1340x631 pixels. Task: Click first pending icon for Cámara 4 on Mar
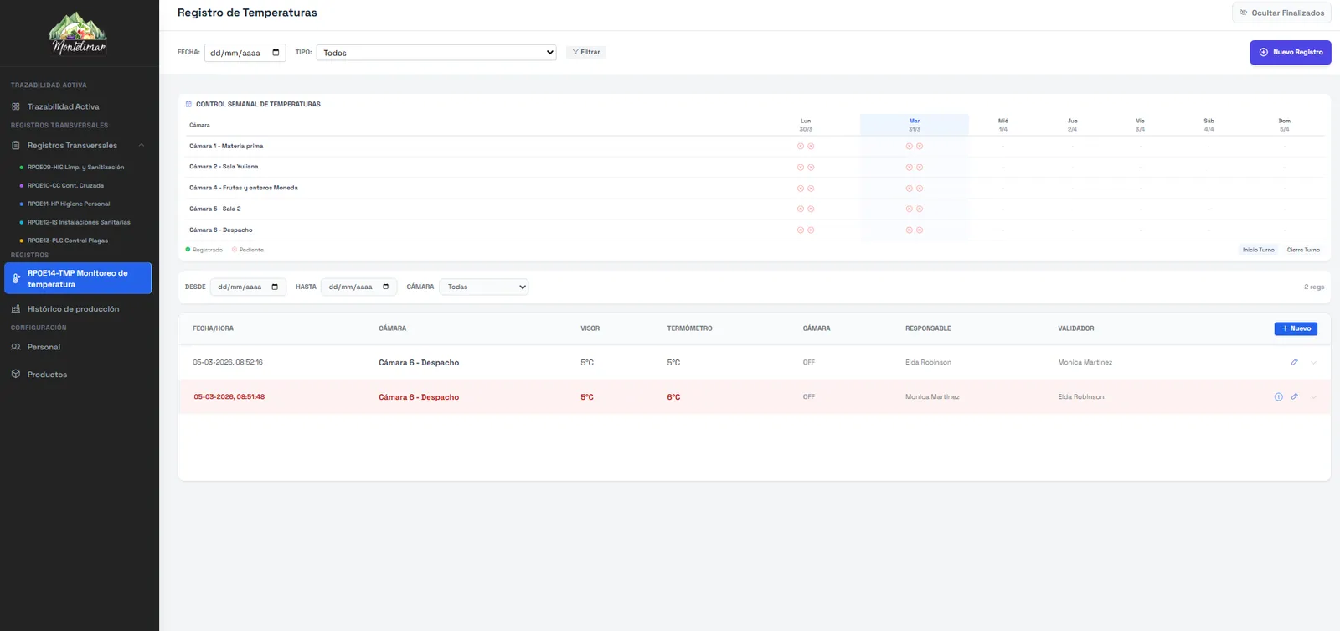click(910, 188)
